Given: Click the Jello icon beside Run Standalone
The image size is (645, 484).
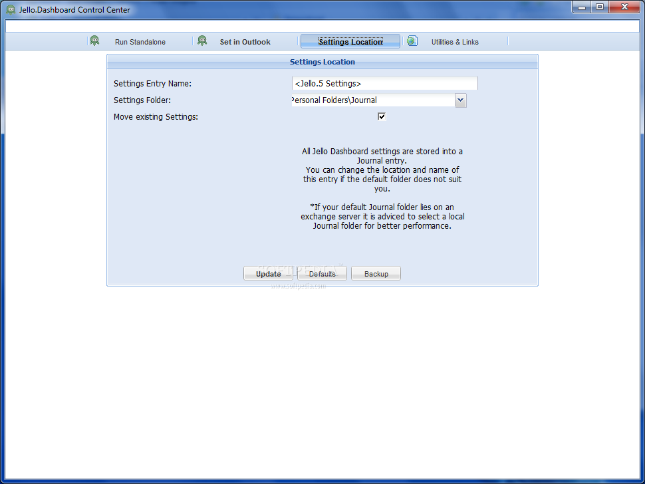Looking at the screenshot, I should pyautogui.click(x=94, y=41).
